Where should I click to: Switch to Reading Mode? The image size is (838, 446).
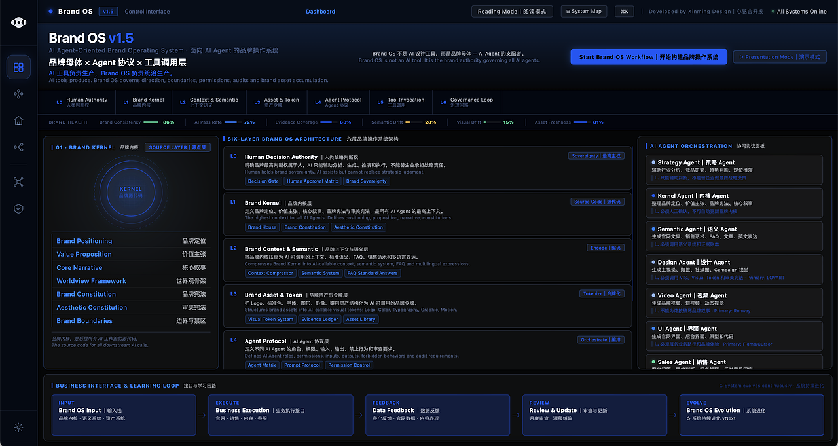pyautogui.click(x=512, y=11)
